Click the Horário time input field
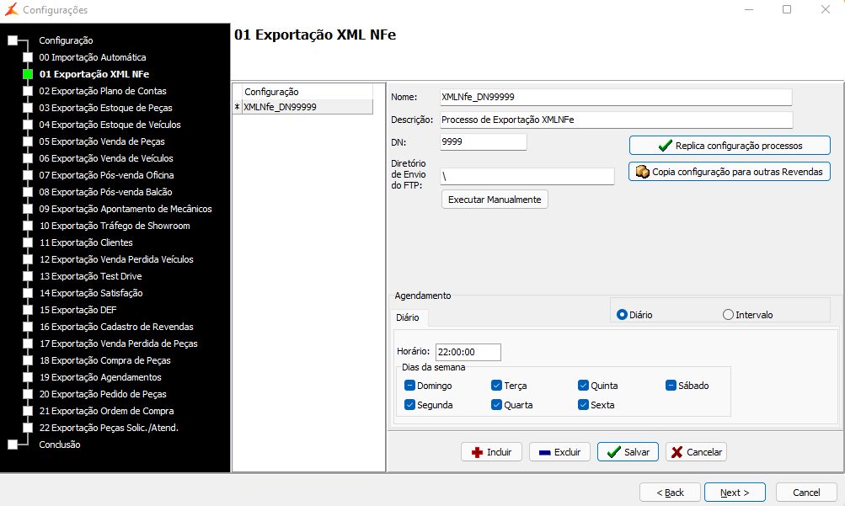Image resolution: width=845 pixels, height=506 pixels. (x=468, y=352)
